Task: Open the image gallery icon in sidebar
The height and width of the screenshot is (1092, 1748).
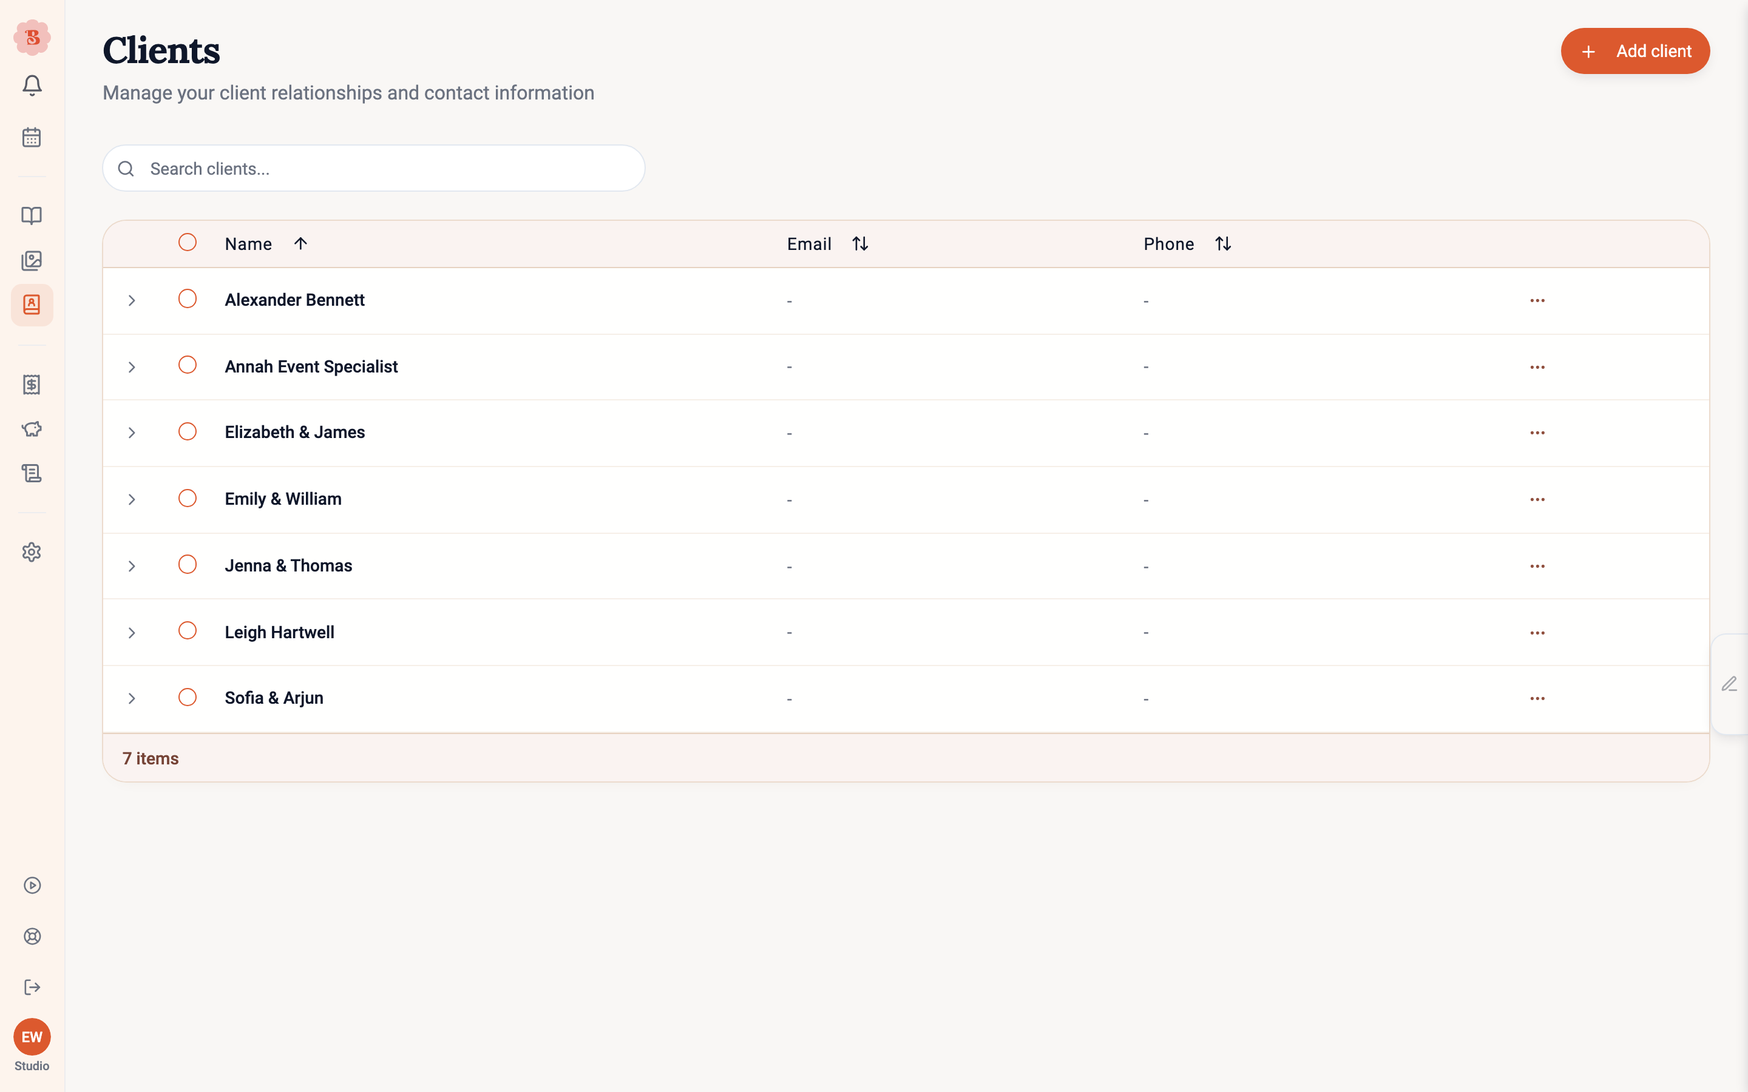Action: (32, 261)
